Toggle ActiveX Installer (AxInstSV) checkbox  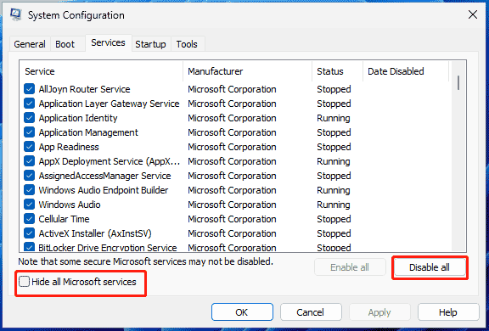pyautogui.click(x=30, y=233)
